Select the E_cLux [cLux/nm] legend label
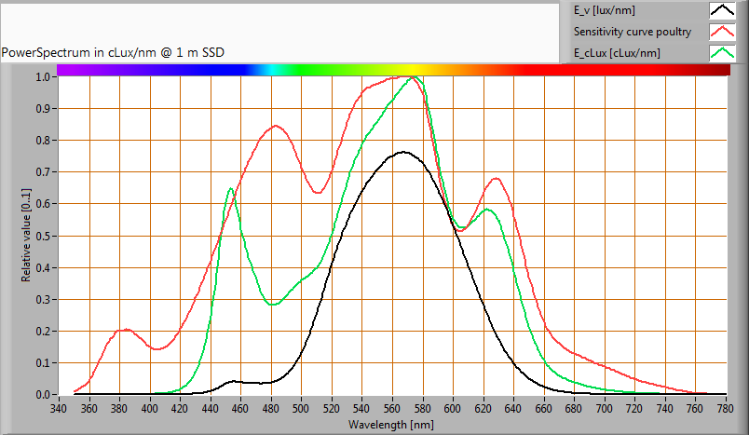 (x=617, y=53)
